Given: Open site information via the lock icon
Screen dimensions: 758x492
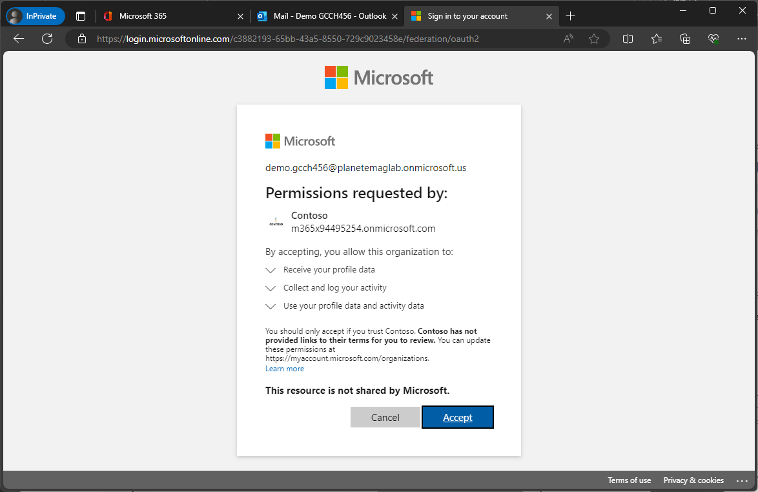Looking at the screenshot, I should (x=81, y=39).
